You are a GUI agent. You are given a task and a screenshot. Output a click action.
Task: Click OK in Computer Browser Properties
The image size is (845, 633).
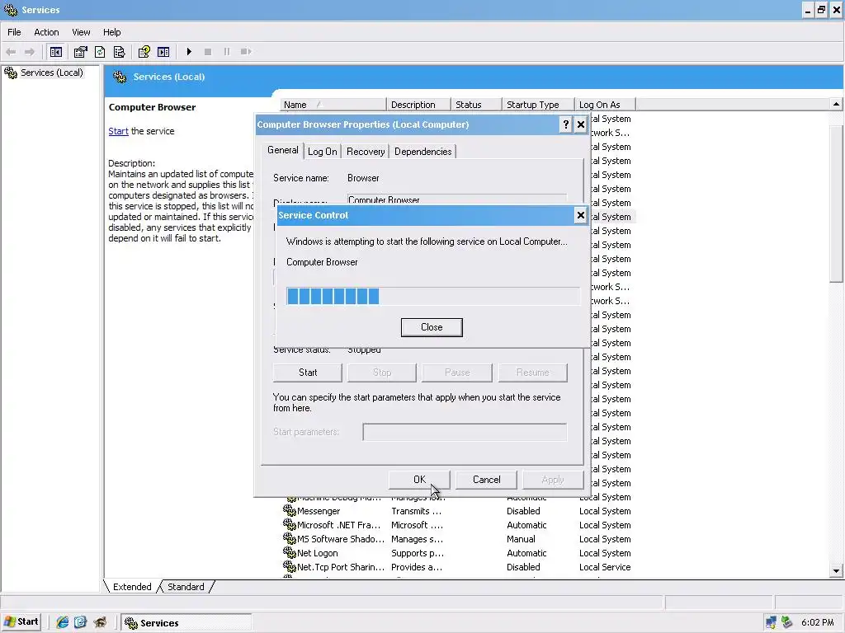coord(419,480)
